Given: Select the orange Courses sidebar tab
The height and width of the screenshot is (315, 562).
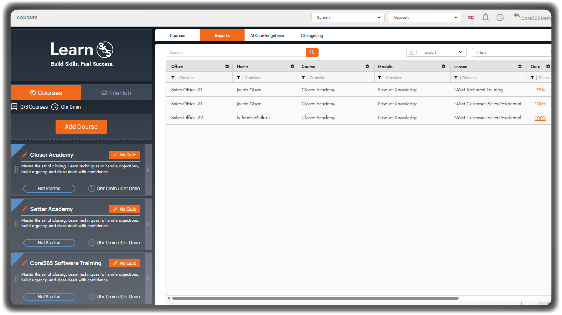Looking at the screenshot, I should click(46, 93).
